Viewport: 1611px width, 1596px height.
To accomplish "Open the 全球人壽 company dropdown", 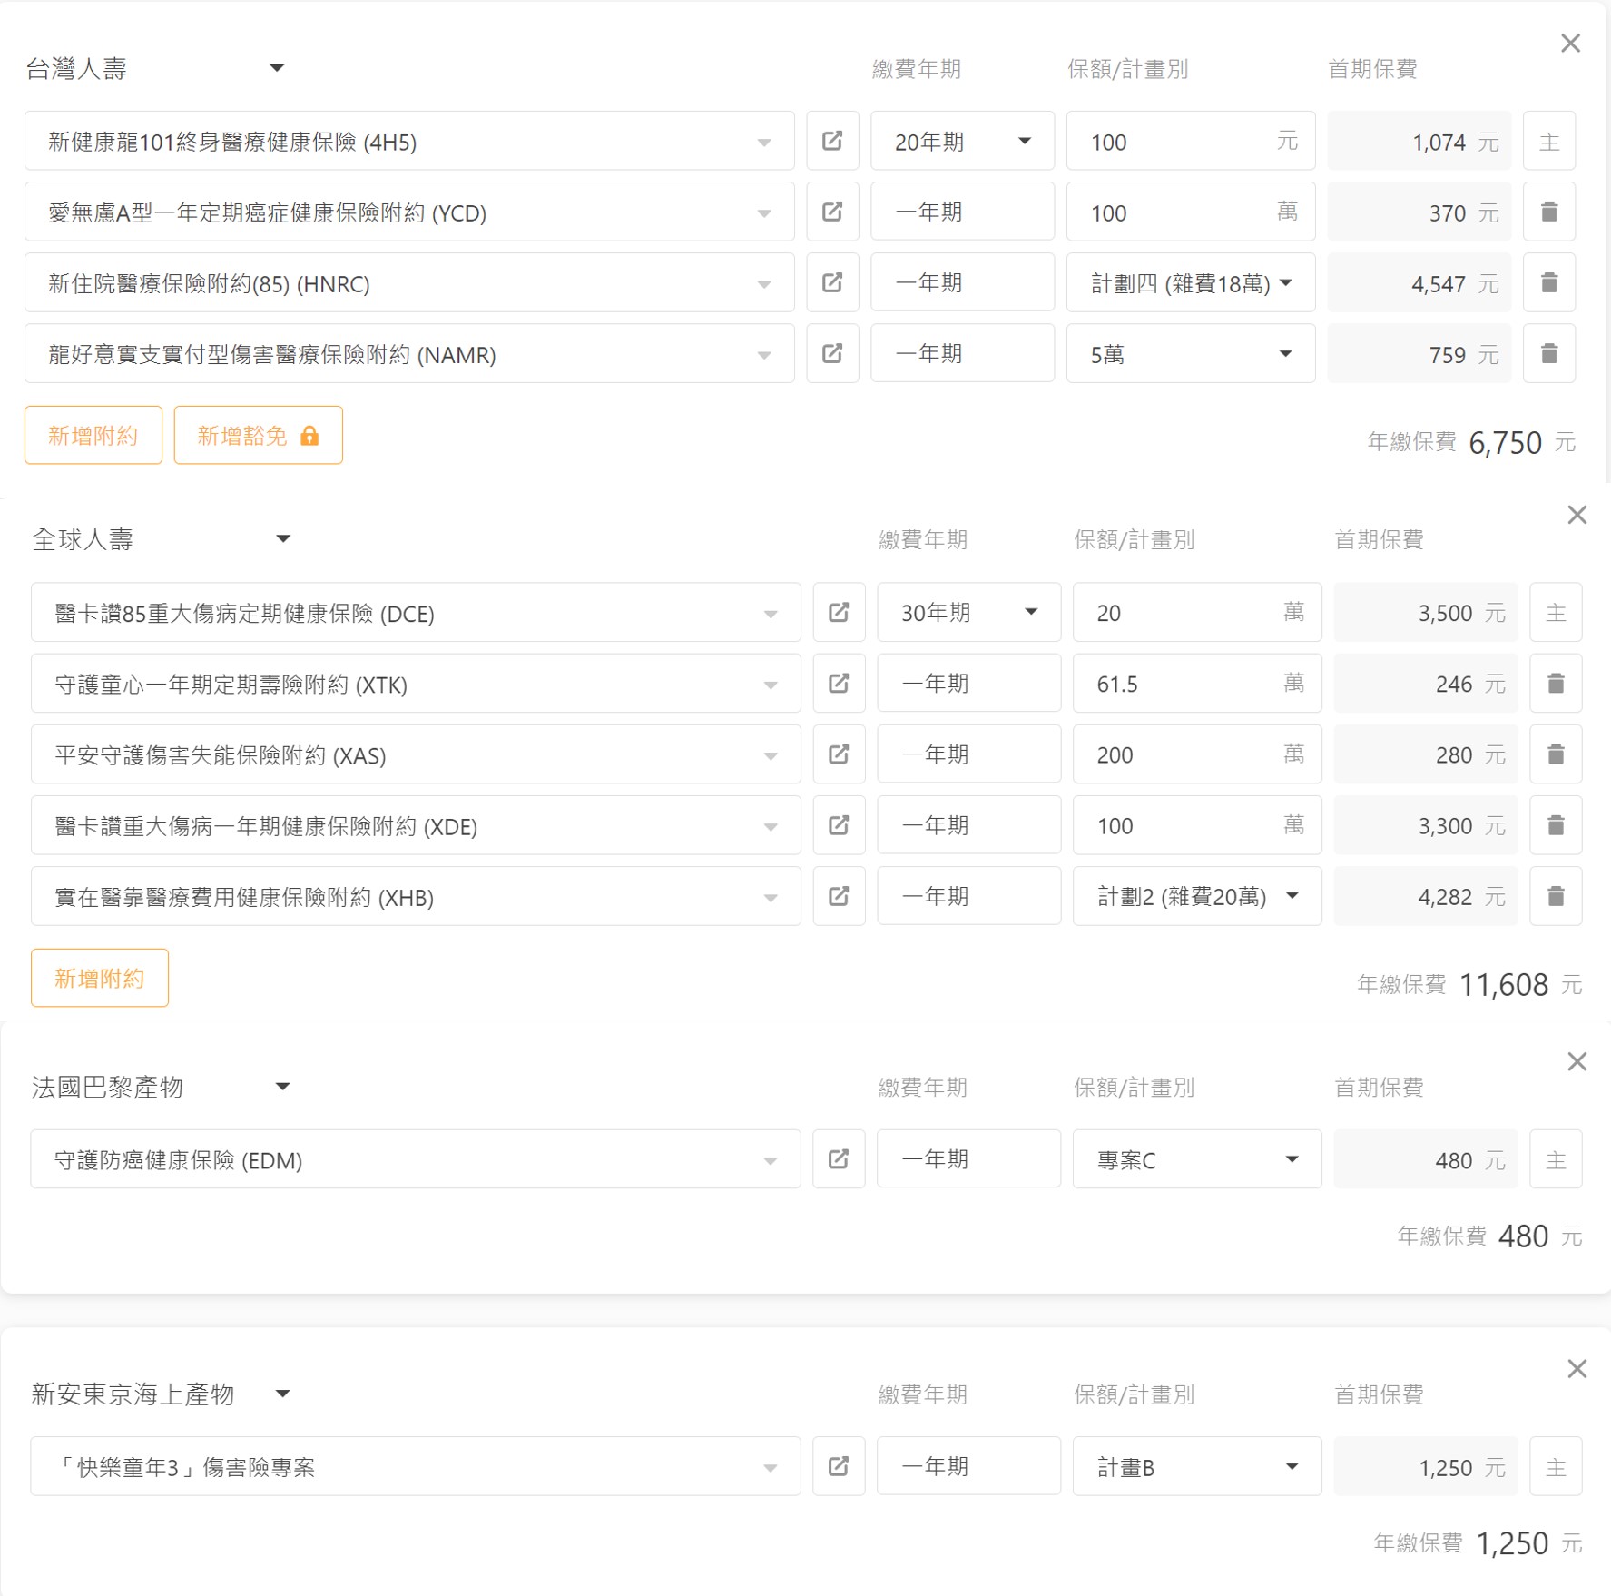I will click(162, 539).
